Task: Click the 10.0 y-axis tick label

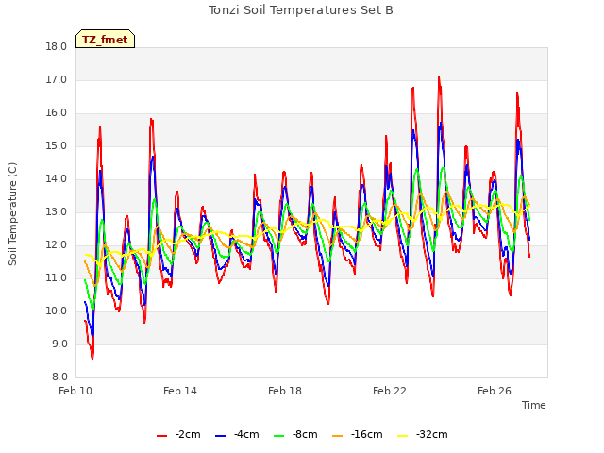Action: 57,311
